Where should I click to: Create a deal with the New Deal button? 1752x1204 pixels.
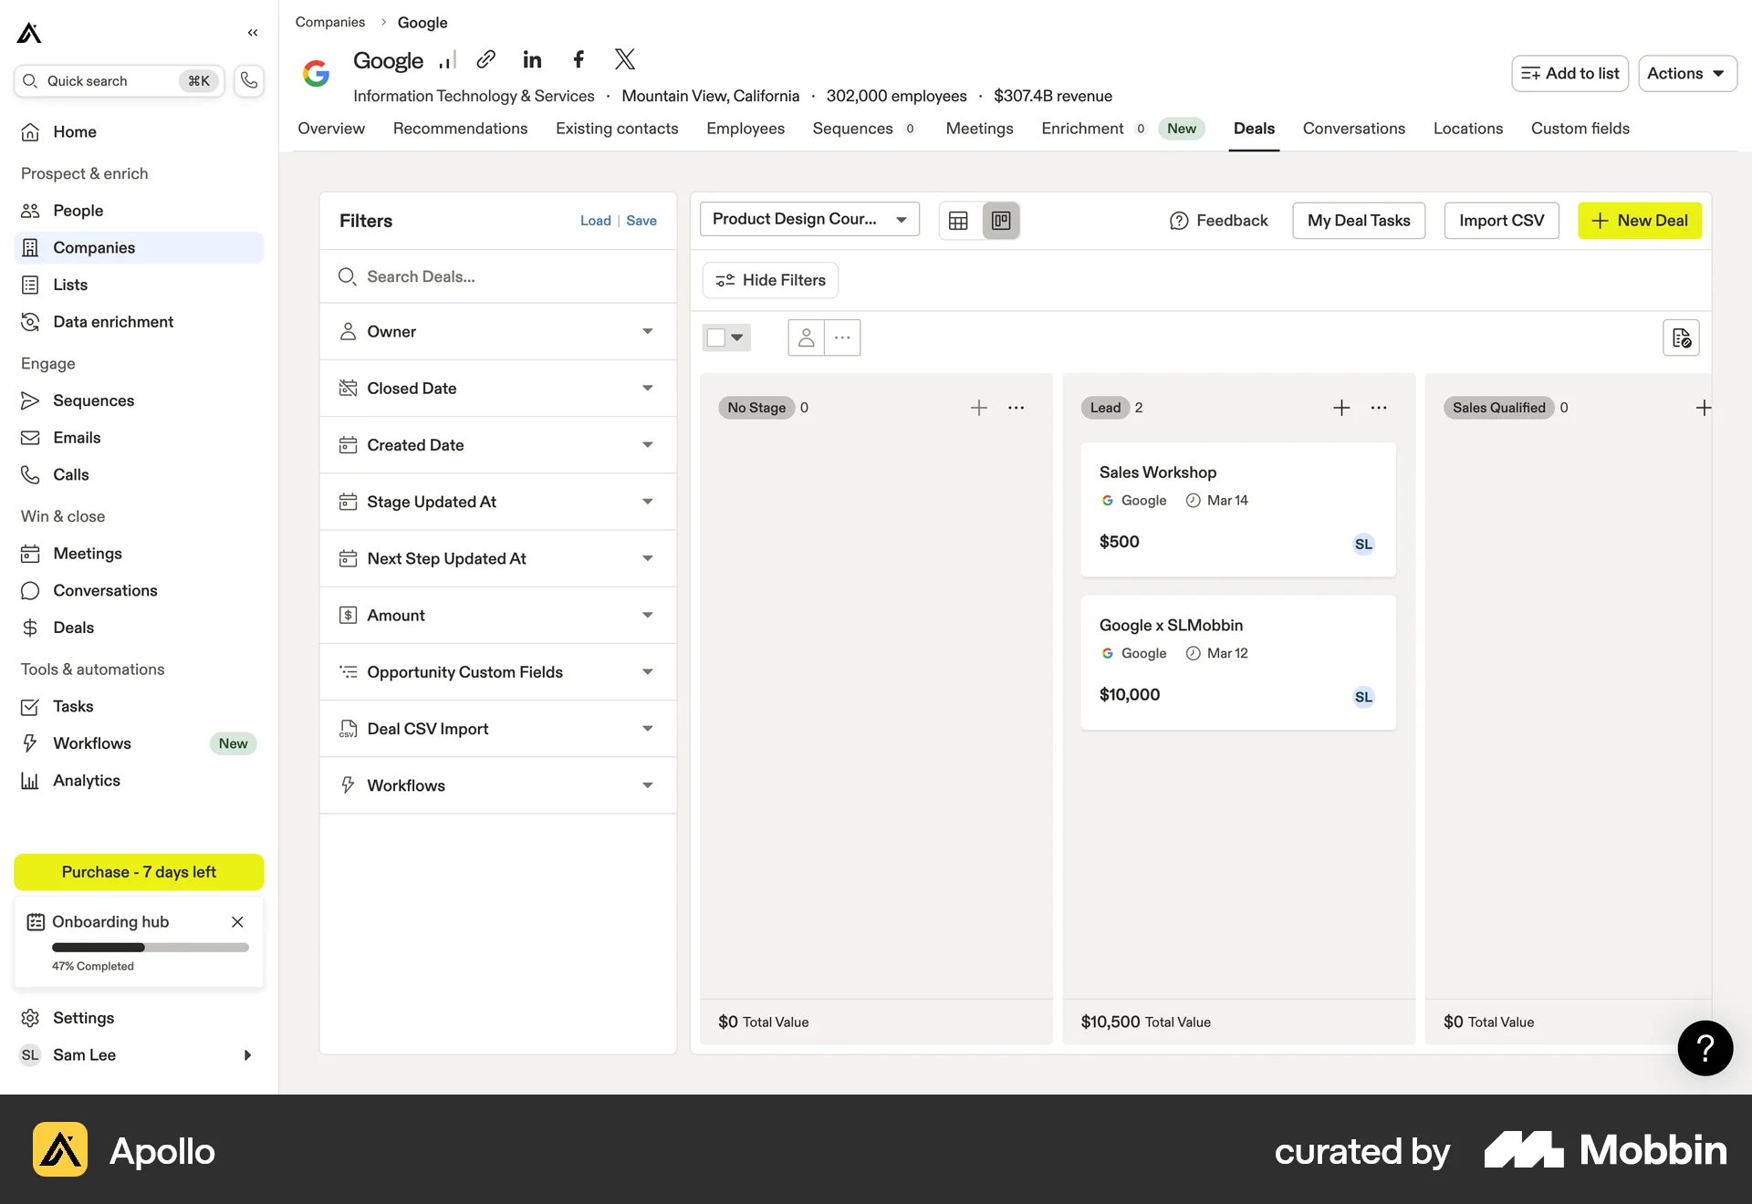[1639, 220]
